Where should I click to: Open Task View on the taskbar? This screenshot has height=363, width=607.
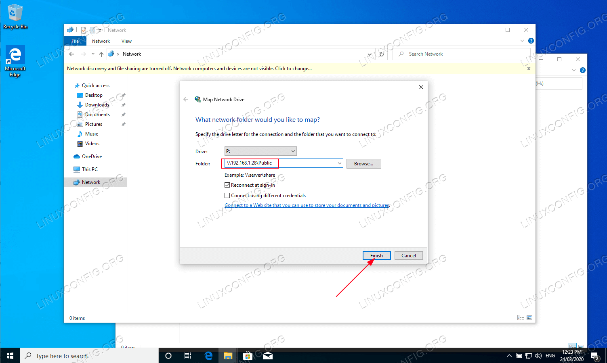(188, 355)
